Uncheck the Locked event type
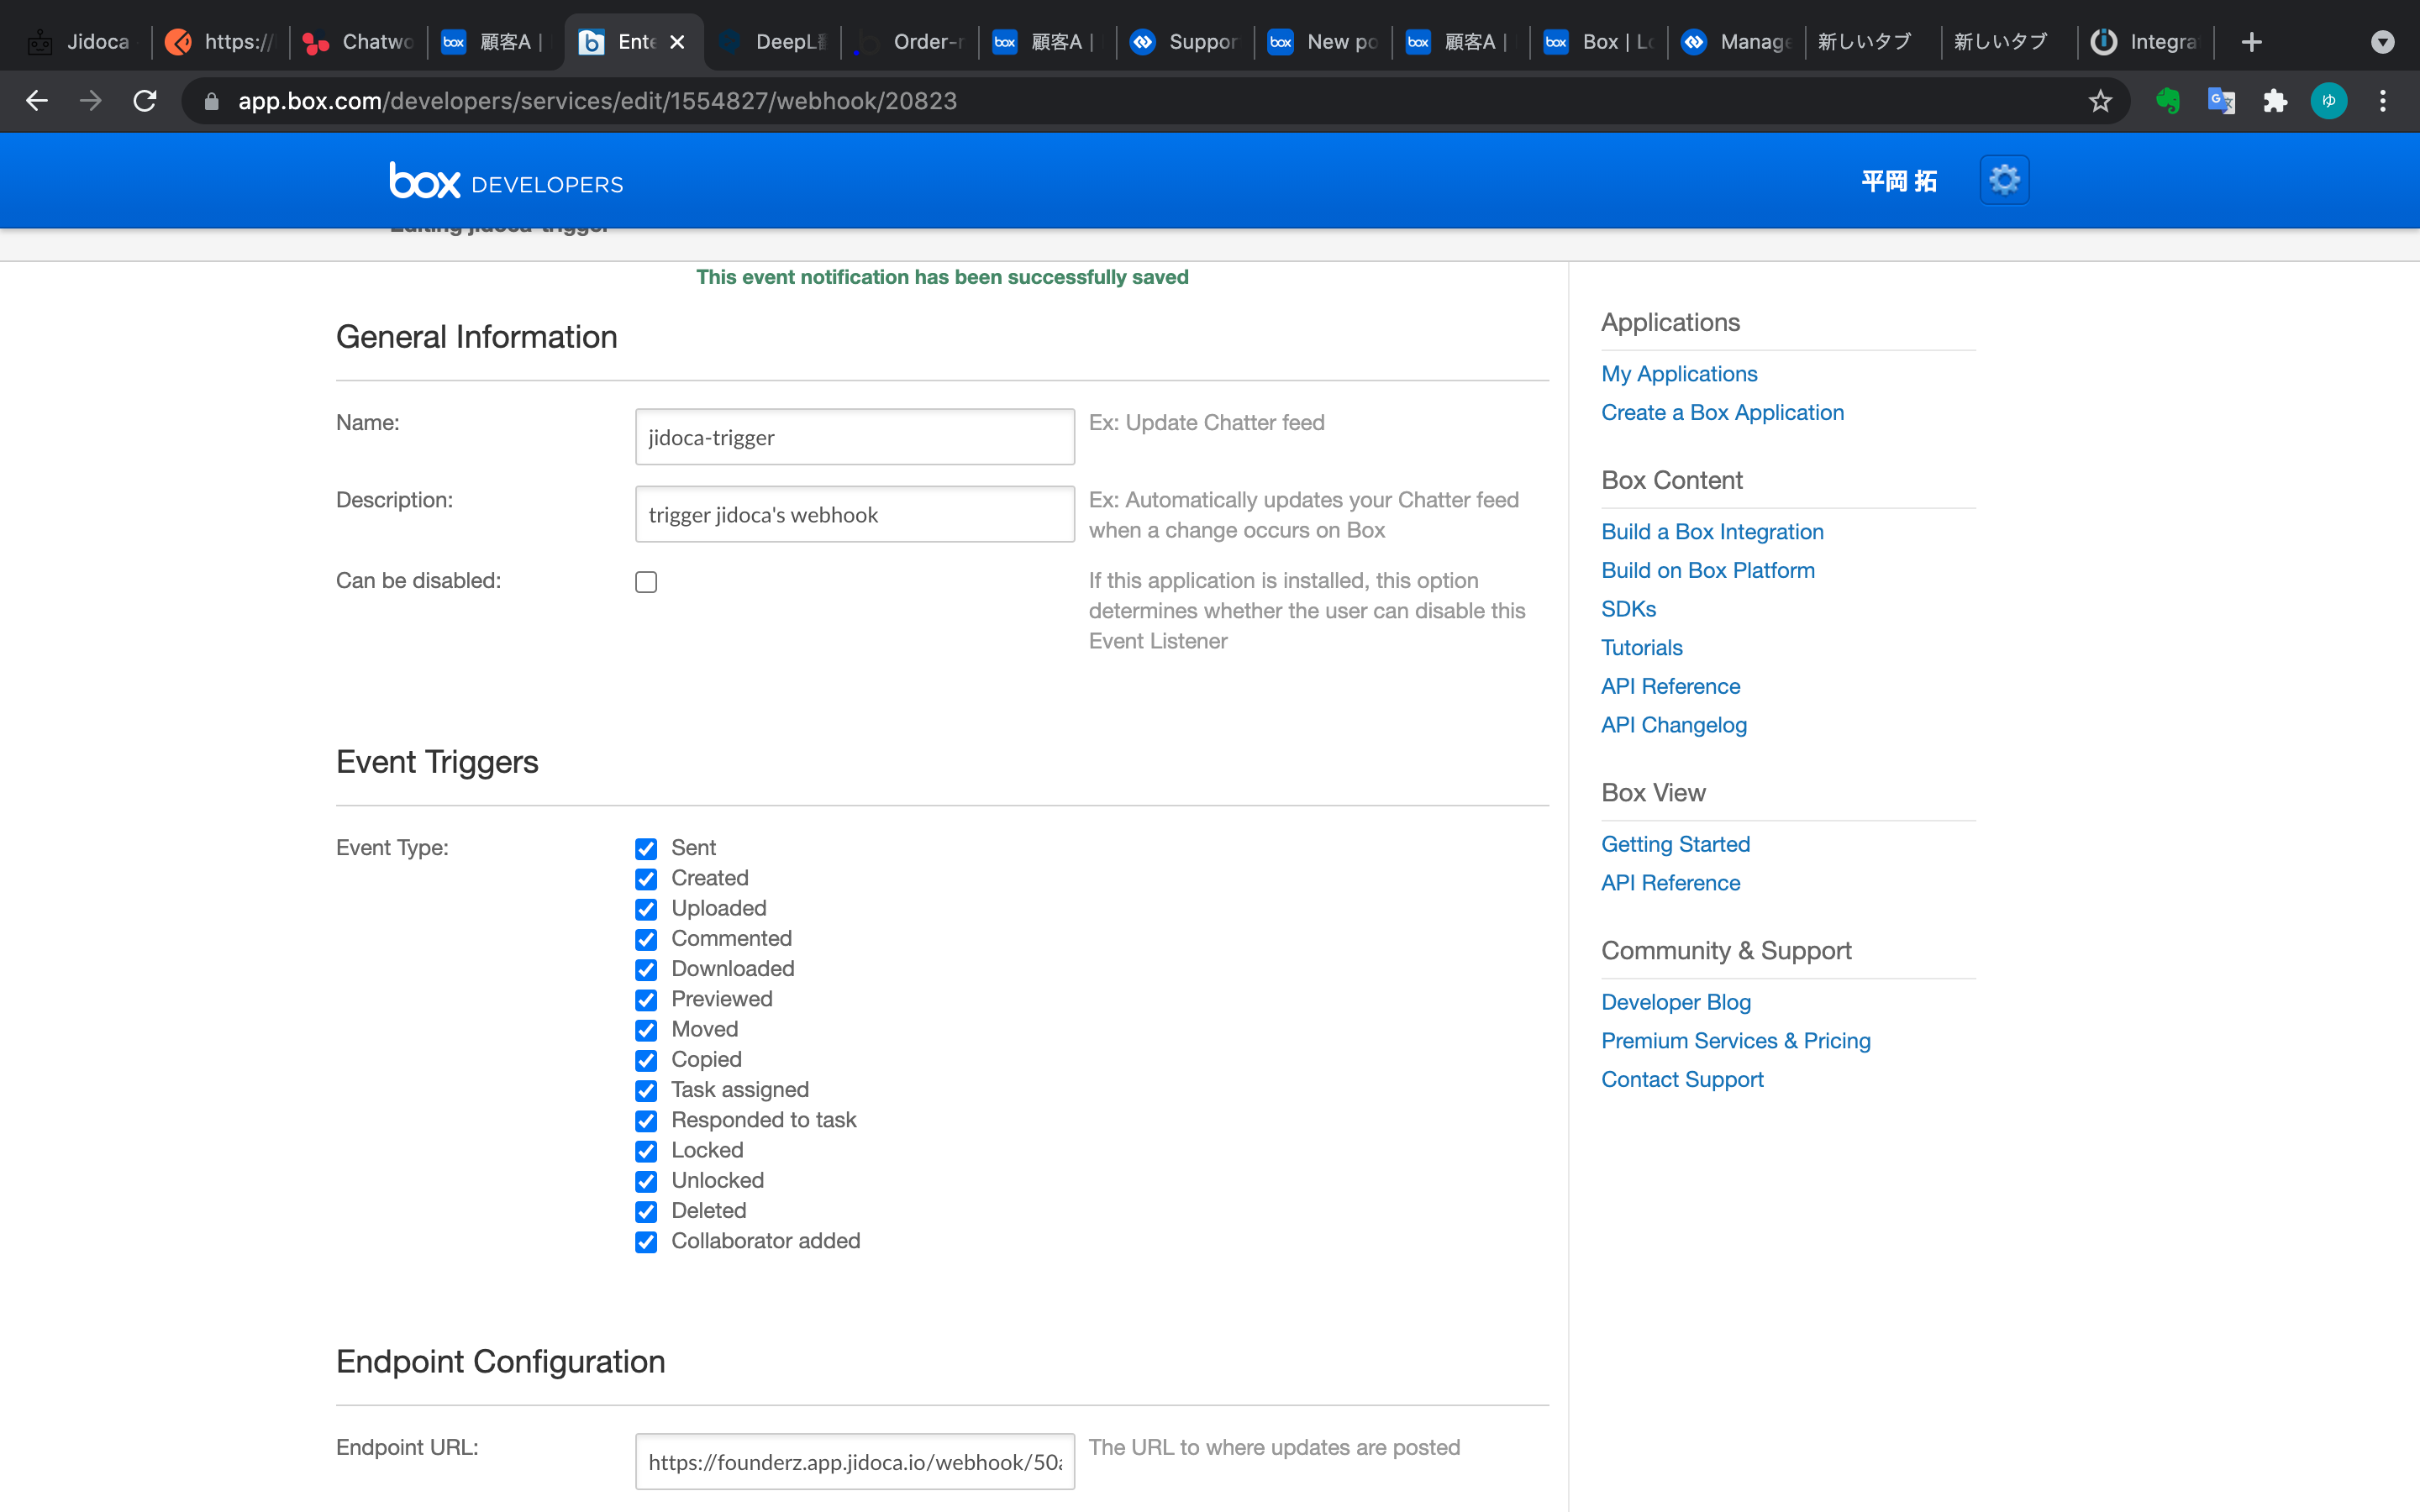This screenshot has height=1512, width=2420. (646, 1151)
